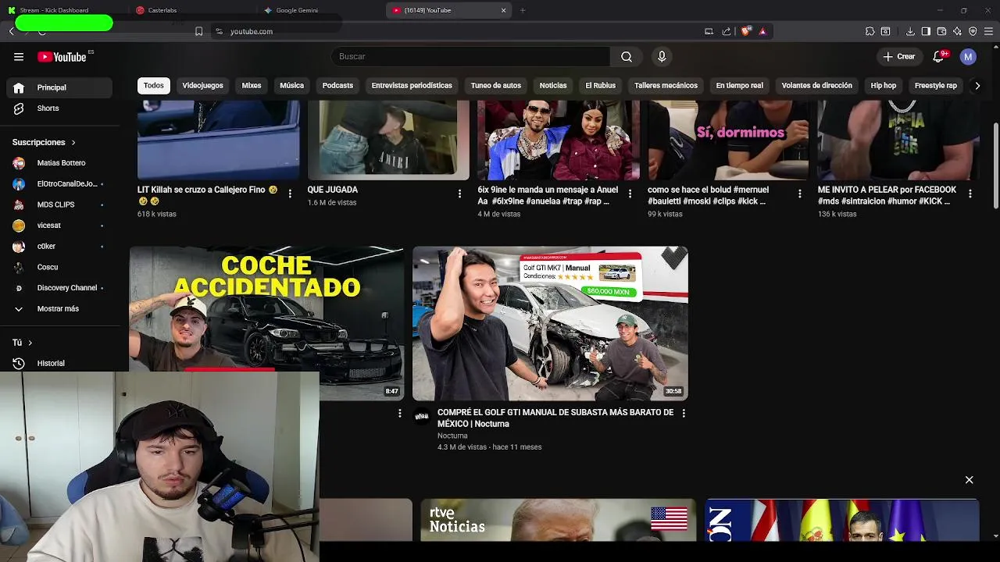Open rtve Noticias video thumbnail
The width and height of the screenshot is (1000, 562).
tap(558, 520)
